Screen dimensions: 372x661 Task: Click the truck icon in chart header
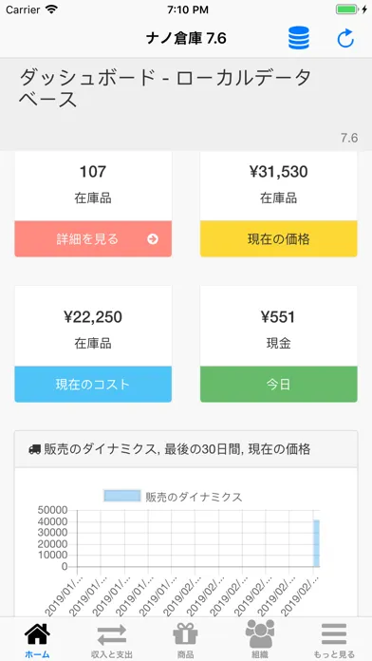click(34, 449)
